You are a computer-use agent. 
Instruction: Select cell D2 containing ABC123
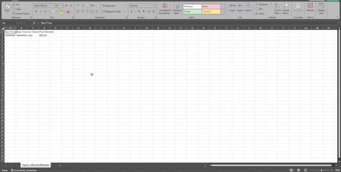click(x=44, y=35)
